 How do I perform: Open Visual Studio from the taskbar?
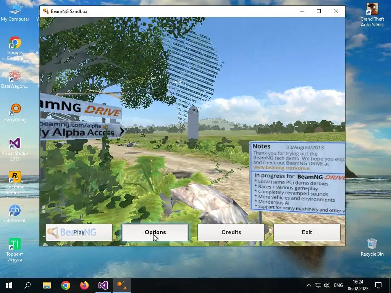tap(103, 285)
